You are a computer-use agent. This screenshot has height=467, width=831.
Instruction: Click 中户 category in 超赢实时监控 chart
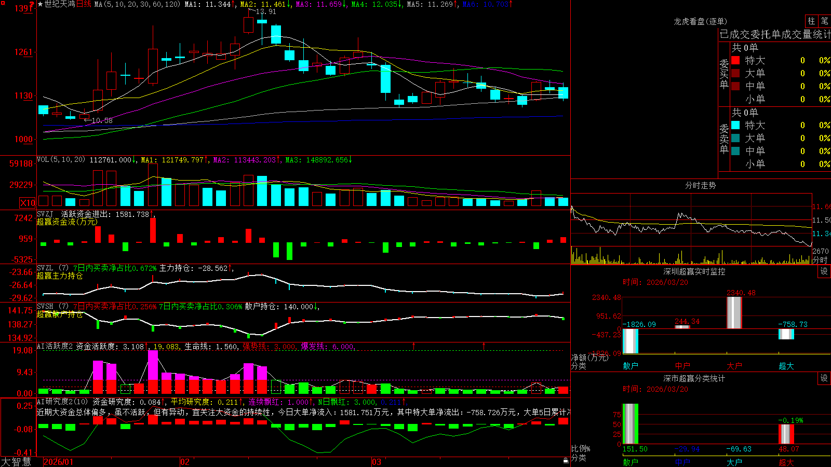tap(682, 366)
